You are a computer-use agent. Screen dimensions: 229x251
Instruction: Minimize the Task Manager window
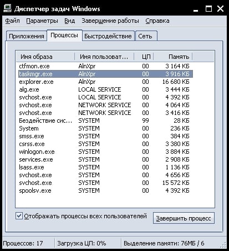tap(196, 9)
